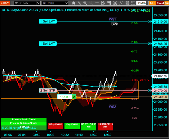
Task: Click the 133.00 position PnL box
Action: coord(65,97)
